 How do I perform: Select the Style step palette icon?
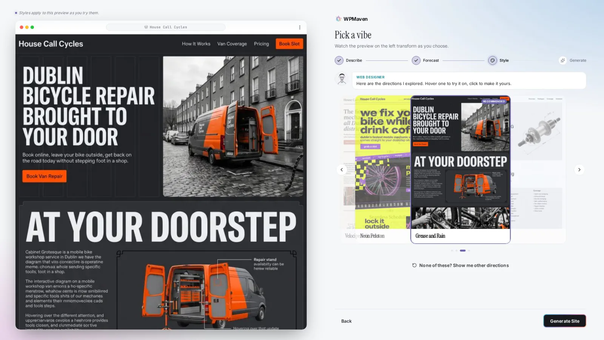[493, 60]
